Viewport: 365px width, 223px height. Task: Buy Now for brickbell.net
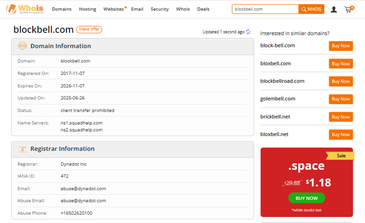tap(341, 116)
